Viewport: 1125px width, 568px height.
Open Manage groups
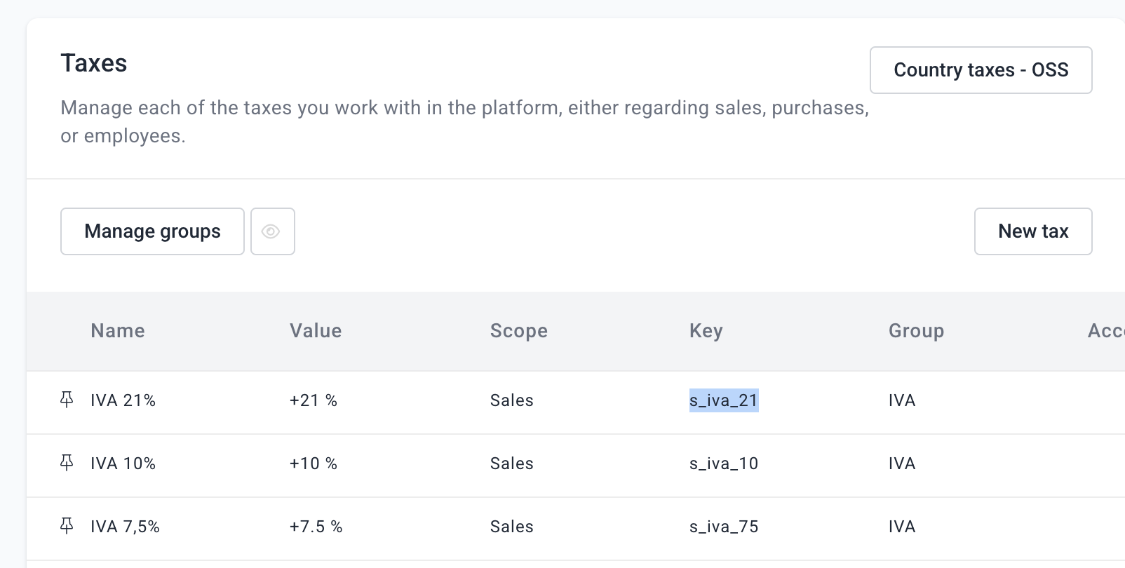tap(152, 231)
